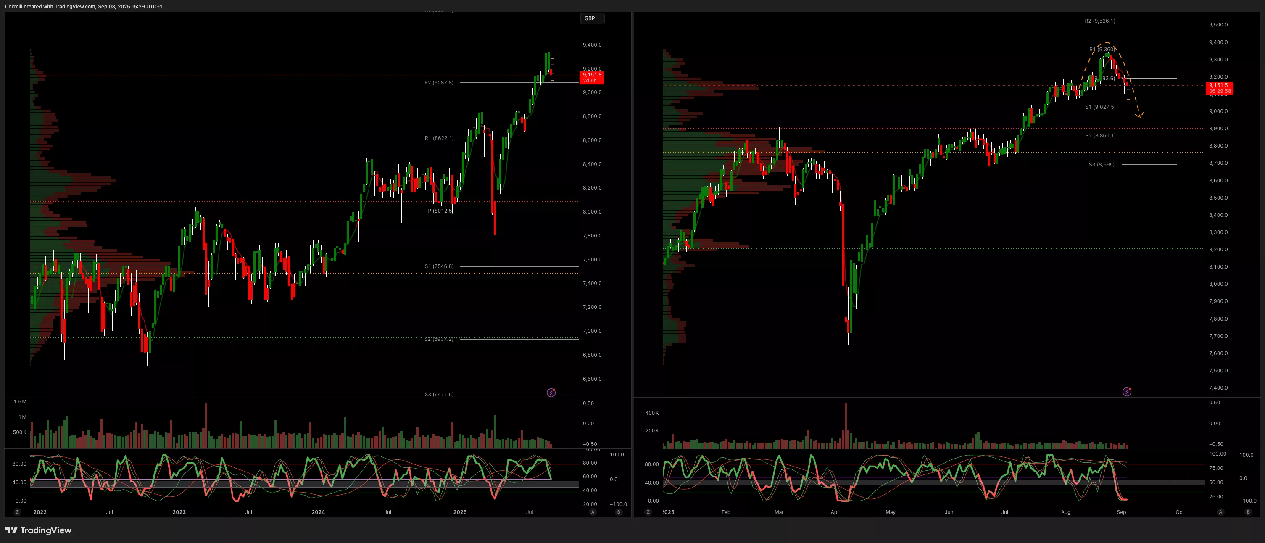1265x543 pixels.
Task: Click the '9,500.0' price scale label
Action: click(1218, 24)
